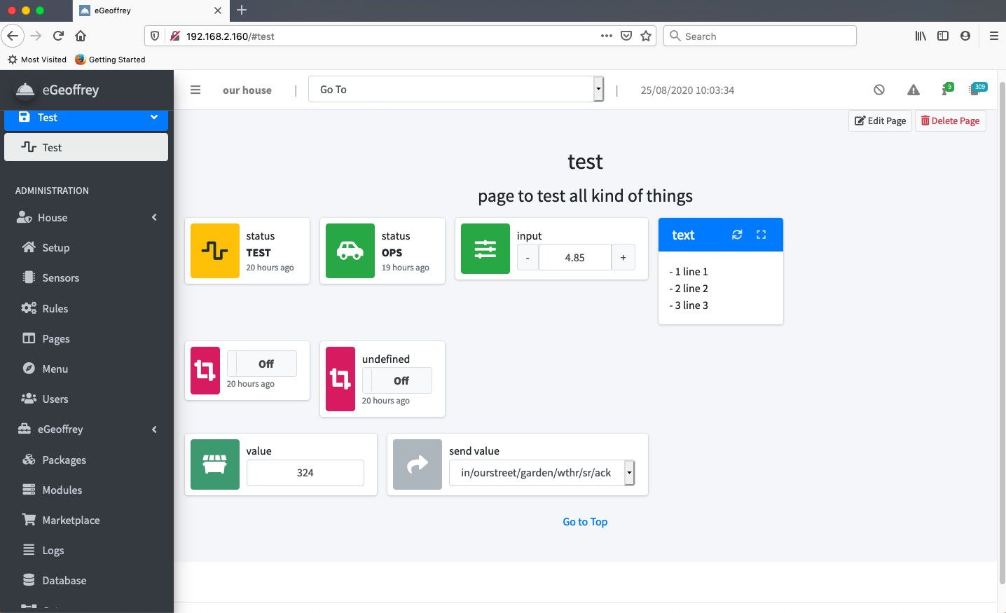Viewport: 1006px width, 613px height.
Task: Open the Firefox application menu
Action: 993,36
